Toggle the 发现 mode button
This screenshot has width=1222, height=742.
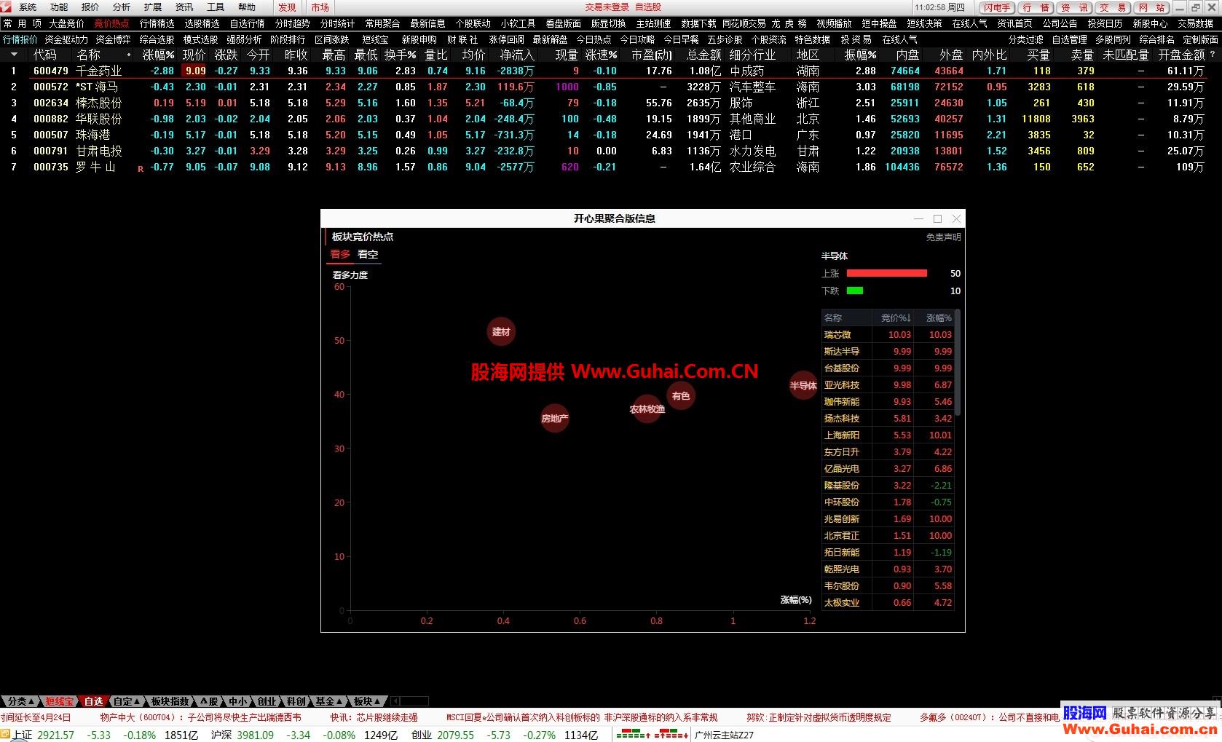coord(287,7)
